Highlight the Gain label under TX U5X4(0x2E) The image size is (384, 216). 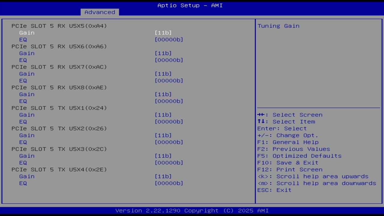pos(27,177)
